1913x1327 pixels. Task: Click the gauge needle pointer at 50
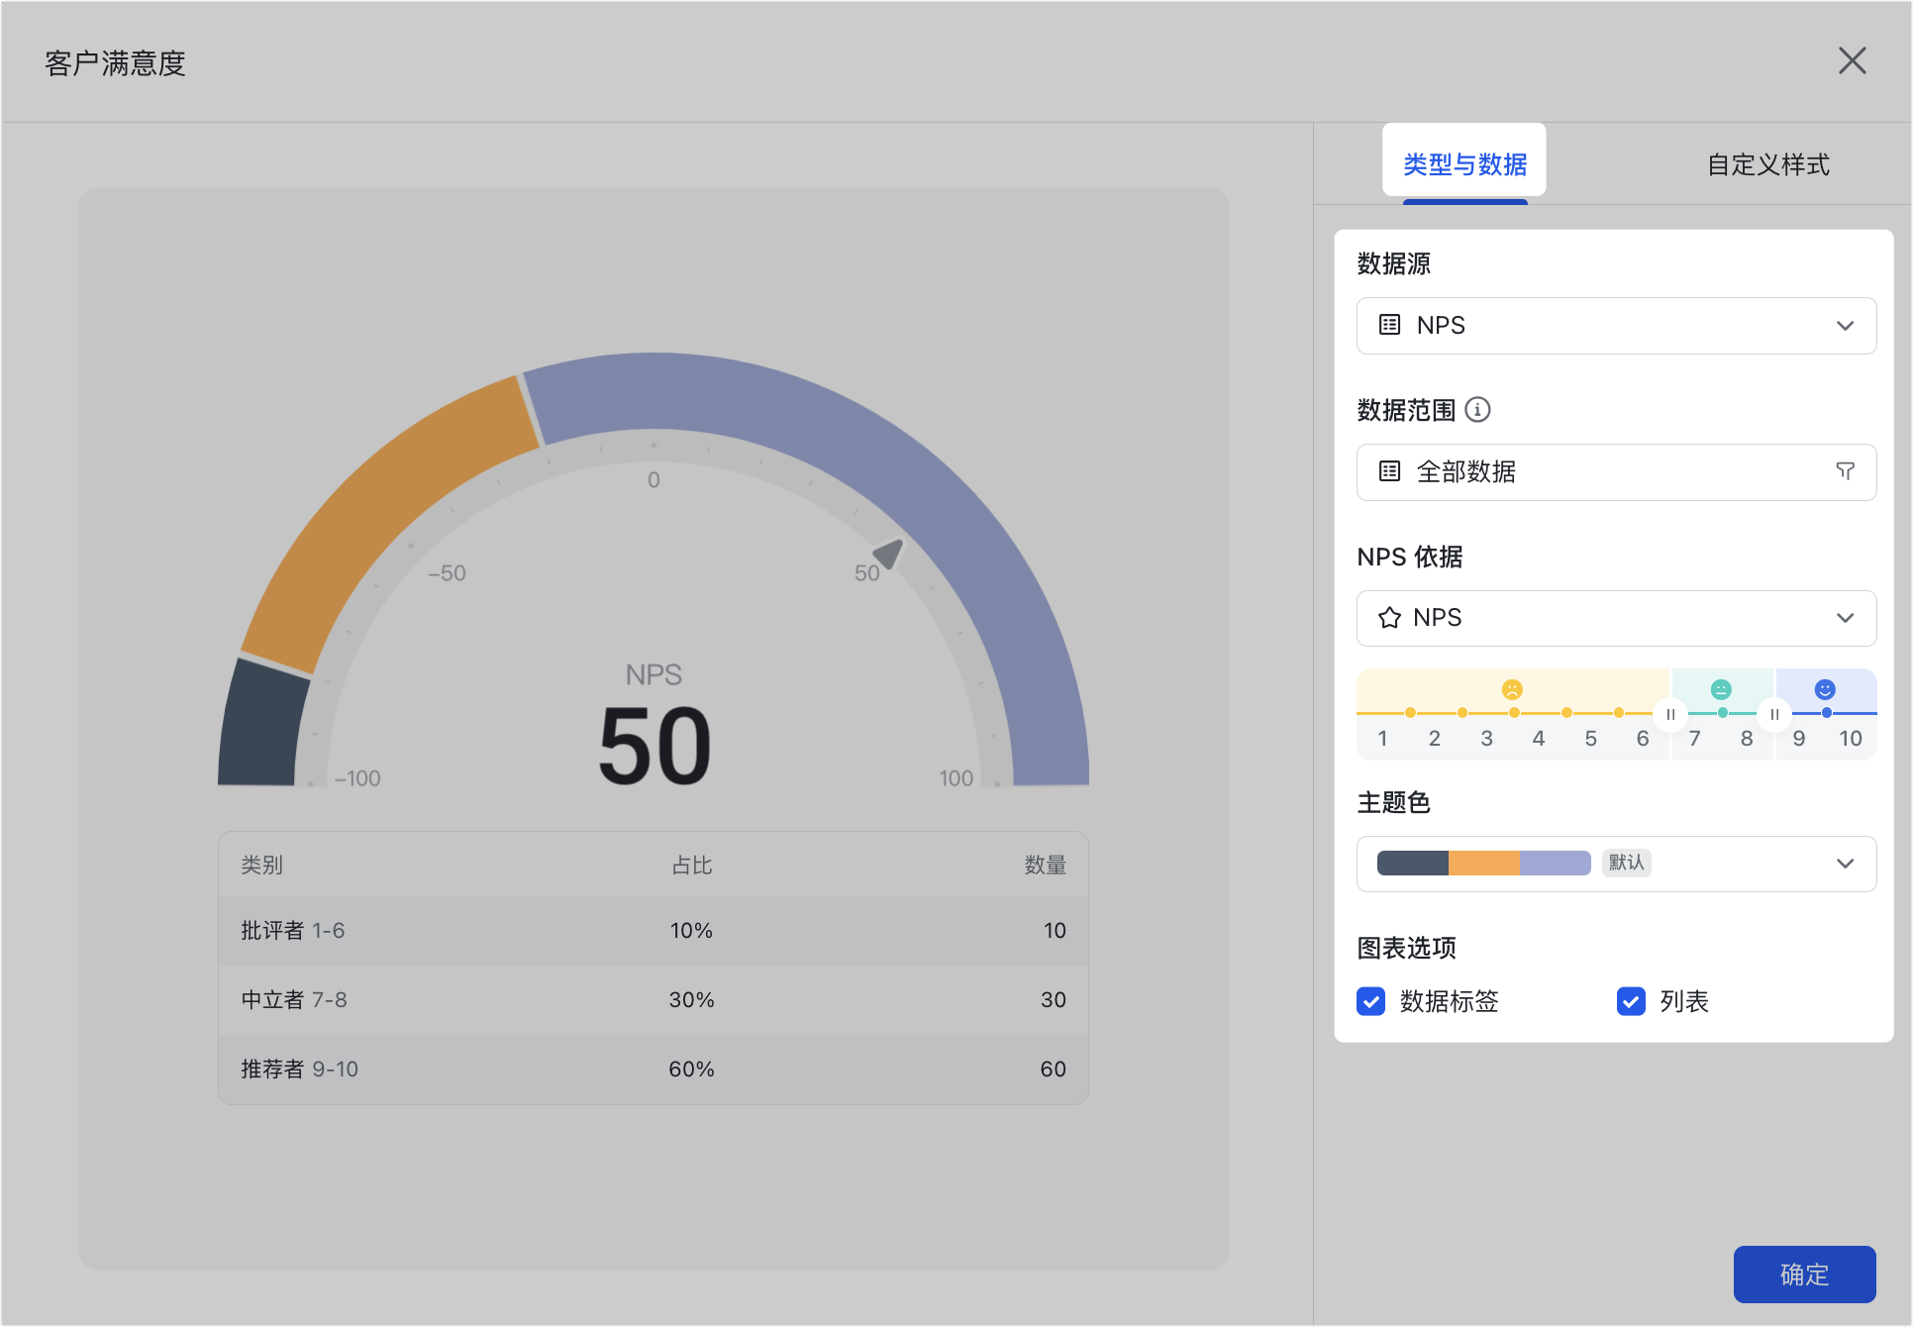click(x=889, y=553)
